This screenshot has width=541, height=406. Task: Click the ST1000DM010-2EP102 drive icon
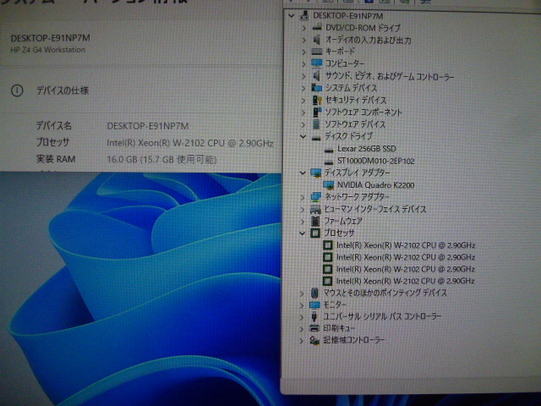coord(329,162)
